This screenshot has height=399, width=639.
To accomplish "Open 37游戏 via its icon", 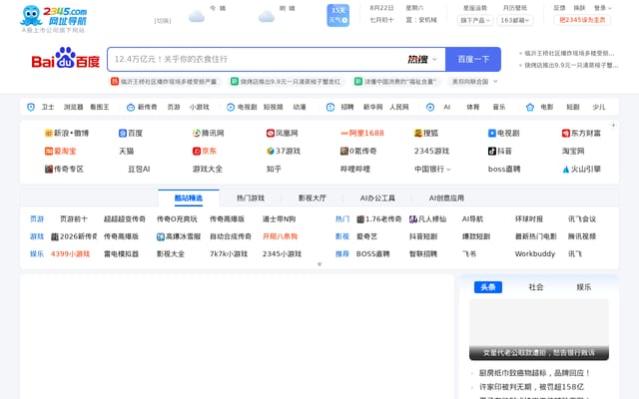I will tap(271, 151).
